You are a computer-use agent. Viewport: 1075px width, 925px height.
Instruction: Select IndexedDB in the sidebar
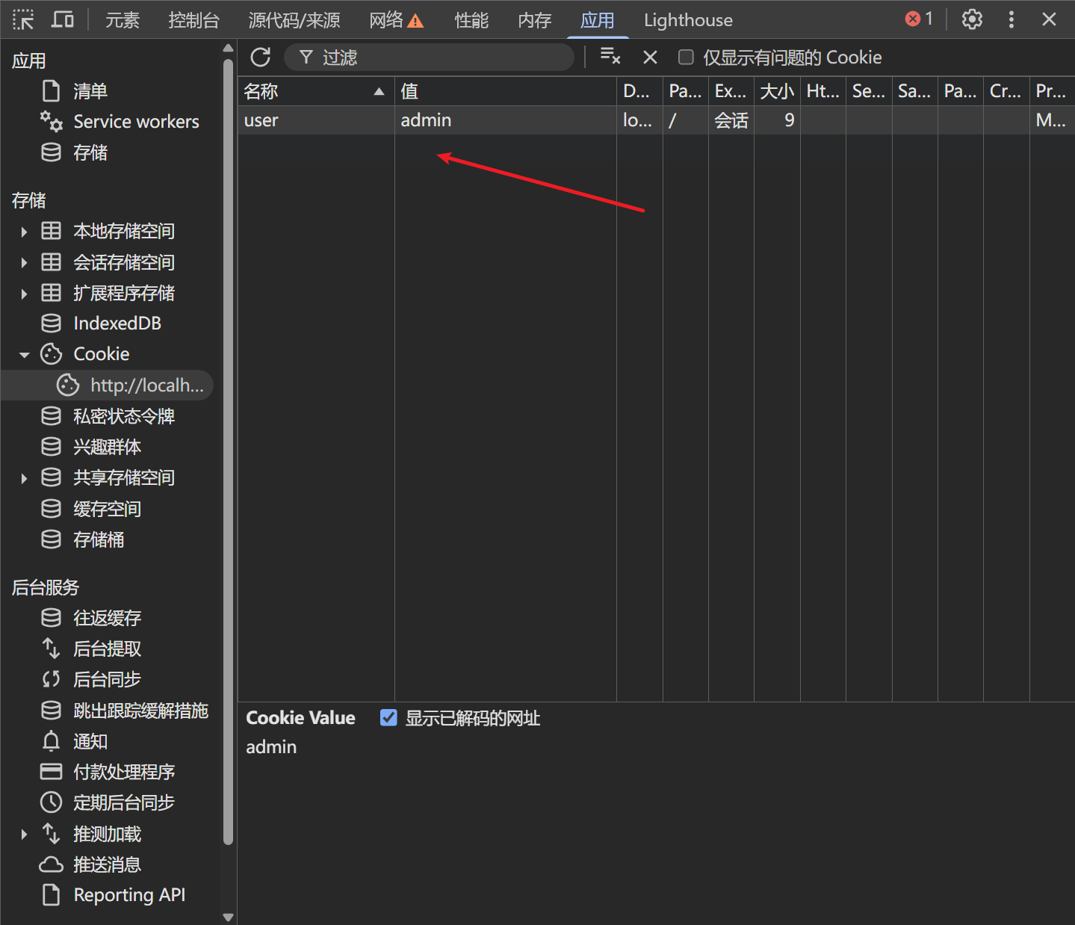pyautogui.click(x=117, y=324)
